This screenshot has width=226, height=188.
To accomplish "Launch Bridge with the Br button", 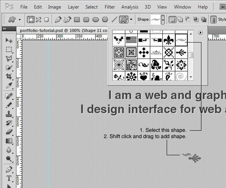I will click(223, 7).
